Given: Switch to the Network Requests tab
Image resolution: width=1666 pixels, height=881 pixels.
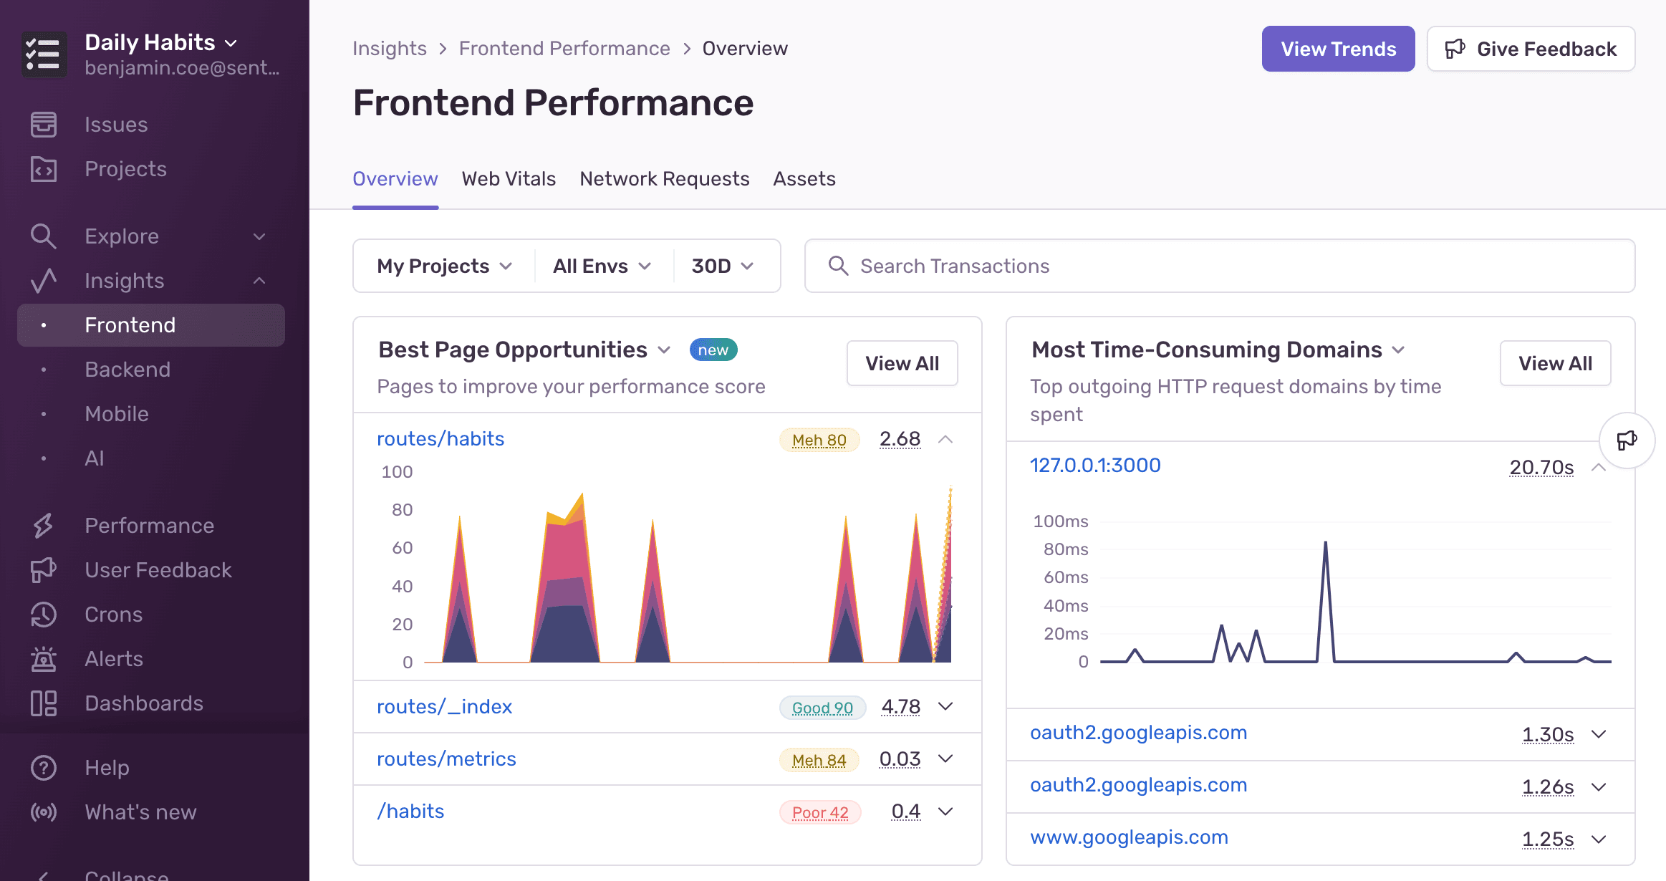Looking at the screenshot, I should tap(665, 178).
